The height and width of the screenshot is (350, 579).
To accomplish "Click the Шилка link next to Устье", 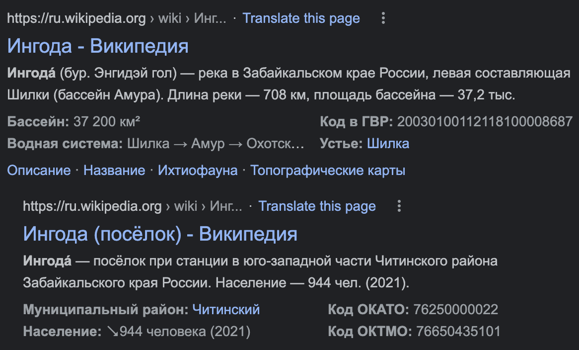I will (388, 144).
